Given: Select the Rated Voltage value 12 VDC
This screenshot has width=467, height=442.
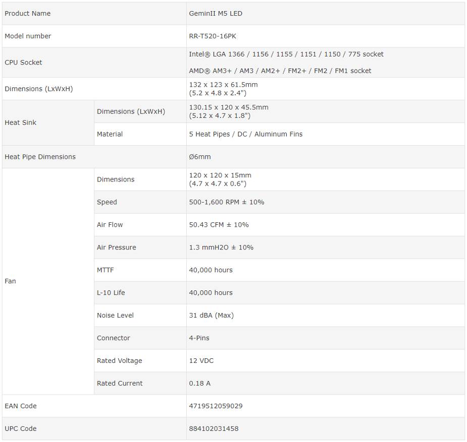Looking at the screenshot, I should (201, 361).
